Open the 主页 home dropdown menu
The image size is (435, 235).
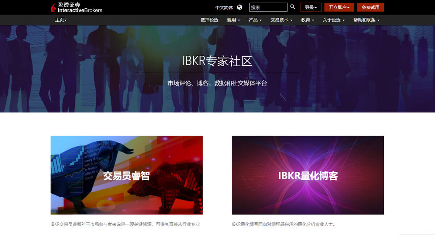pos(61,20)
